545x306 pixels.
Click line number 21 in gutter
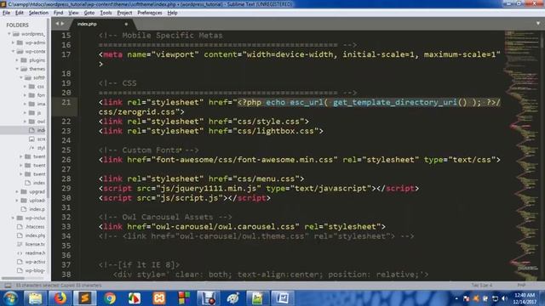[x=66, y=102]
